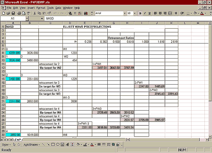Choose Arrow Style in Draw toolbar

pyautogui.click(x=109, y=144)
